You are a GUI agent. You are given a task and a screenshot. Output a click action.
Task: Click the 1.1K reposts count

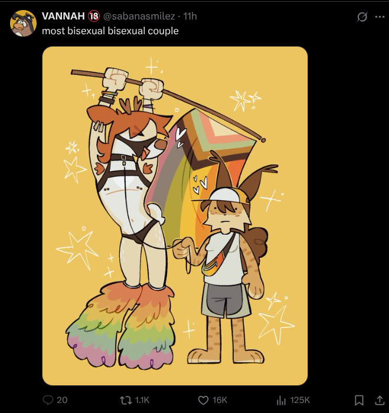(x=142, y=401)
